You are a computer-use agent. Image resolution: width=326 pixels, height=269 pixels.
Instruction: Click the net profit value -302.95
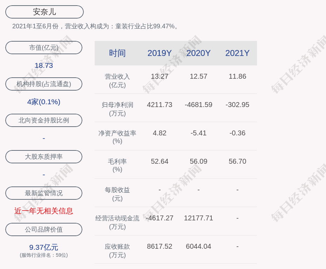click(x=237, y=105)
